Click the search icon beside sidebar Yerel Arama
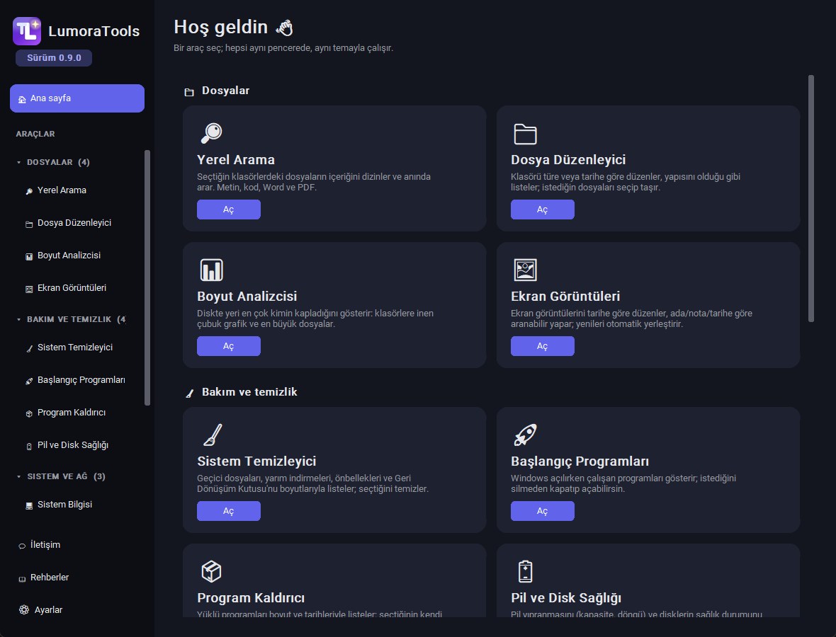Image resolution: width=836 pixels, height=637 pixels. point(29,191)
